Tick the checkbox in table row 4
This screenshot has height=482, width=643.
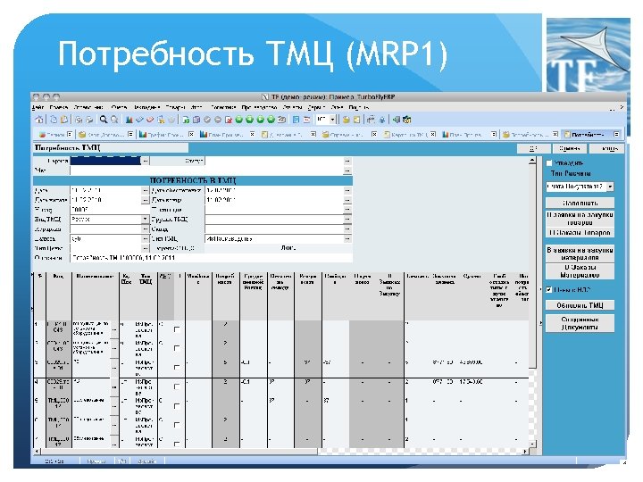click(177, 386)
